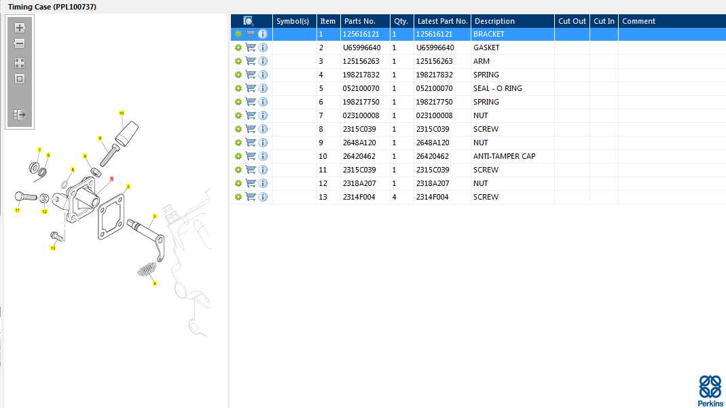Zoom out of the parts diagram
Image resolution: width=726 pixels, height=408 pixels.
point(20,43)
